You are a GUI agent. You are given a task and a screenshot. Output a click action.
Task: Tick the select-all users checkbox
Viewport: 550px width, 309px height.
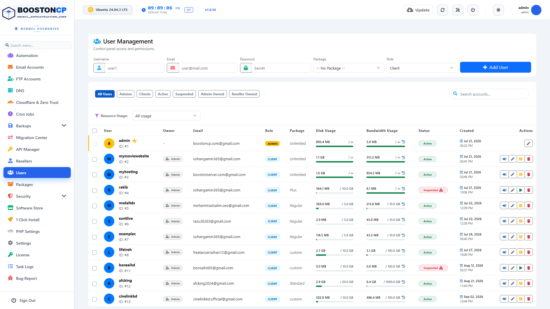pyautogui.click(x=95, y=131)
